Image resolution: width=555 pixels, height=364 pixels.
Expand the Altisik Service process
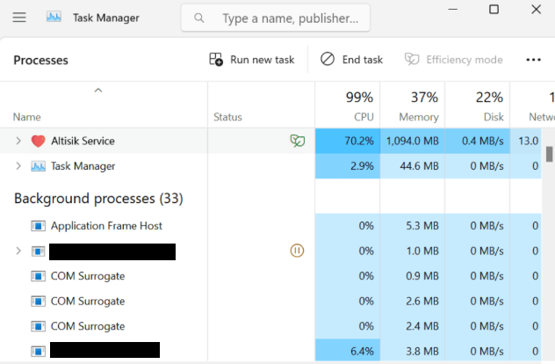click(x=18, y=141)
